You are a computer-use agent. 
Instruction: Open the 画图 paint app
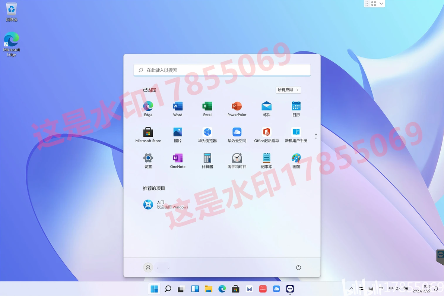tap(296, 161)
